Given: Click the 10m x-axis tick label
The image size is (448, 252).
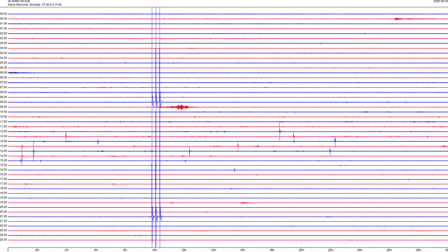Looking at the screenshot, I should click(x=154, y=250).
